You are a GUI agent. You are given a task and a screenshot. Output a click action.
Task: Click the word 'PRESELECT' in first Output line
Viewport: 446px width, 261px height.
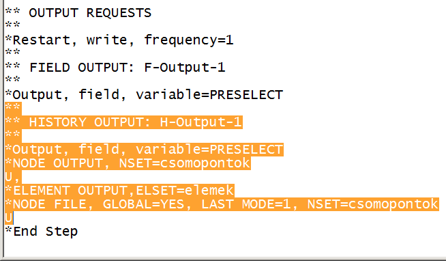pos(246,94)
